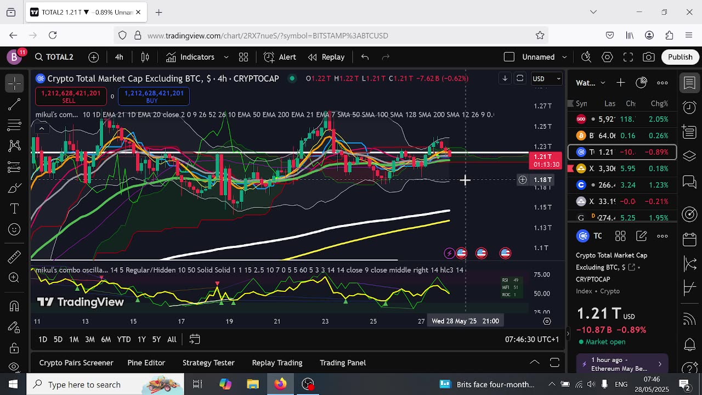Open the patterns drawing tool
The height and width of the screenshot is (395, 702).
pyautogui.click(x=14, y=146)
